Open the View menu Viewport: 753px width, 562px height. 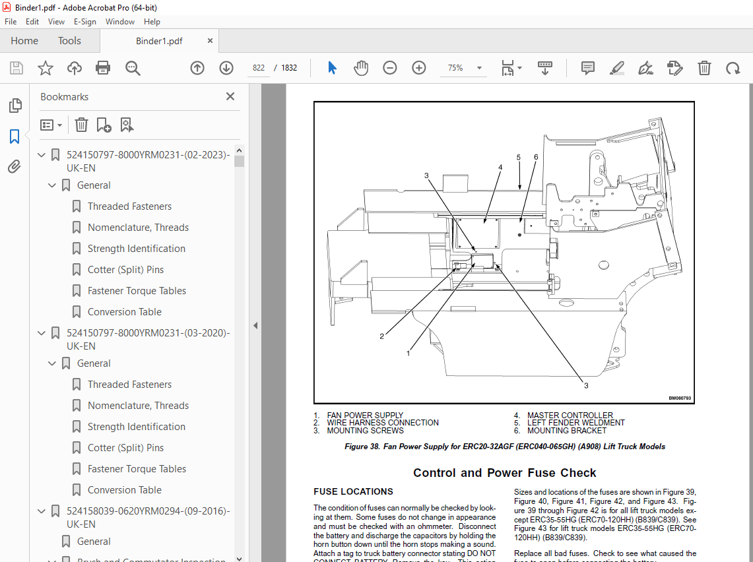click(x=56, y=22)
